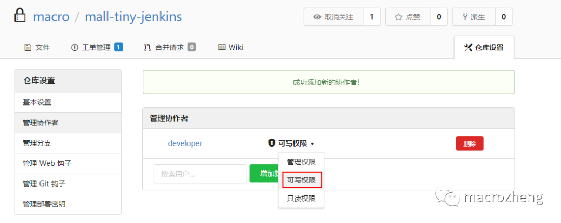Click the grey merge request count badge 0
Viewport: 561px width, 223px height.
pyautogui.click(x=192, y=47)
